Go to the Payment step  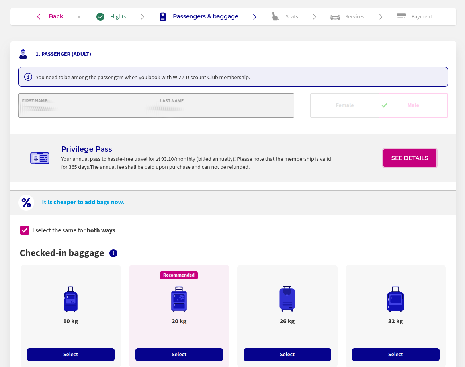421,17
